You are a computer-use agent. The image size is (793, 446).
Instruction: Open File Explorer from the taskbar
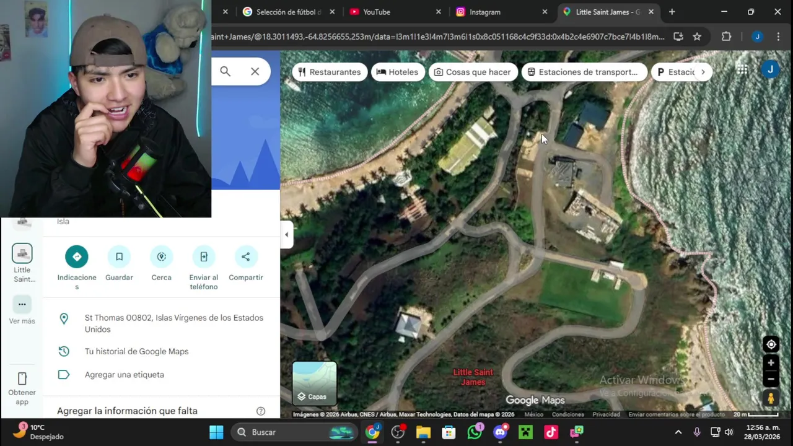[x=423, y=432]
